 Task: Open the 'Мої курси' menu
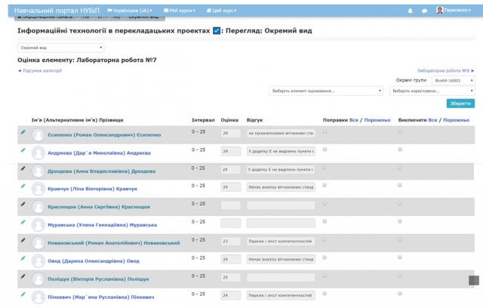tap(181, 11)
